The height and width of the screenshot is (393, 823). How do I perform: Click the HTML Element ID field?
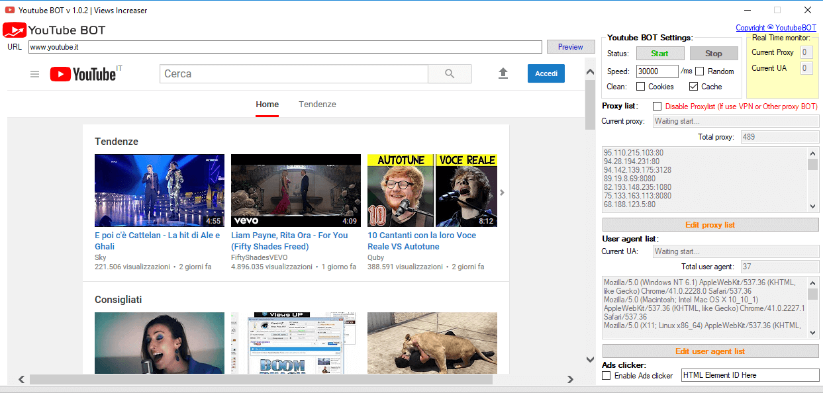click(x=750, y=375)
